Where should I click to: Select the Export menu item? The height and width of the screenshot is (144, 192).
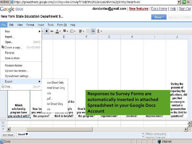click(21, 81)
